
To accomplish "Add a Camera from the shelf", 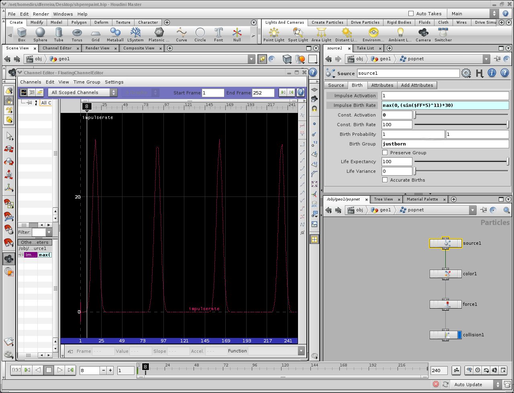I will click(423, 35).
